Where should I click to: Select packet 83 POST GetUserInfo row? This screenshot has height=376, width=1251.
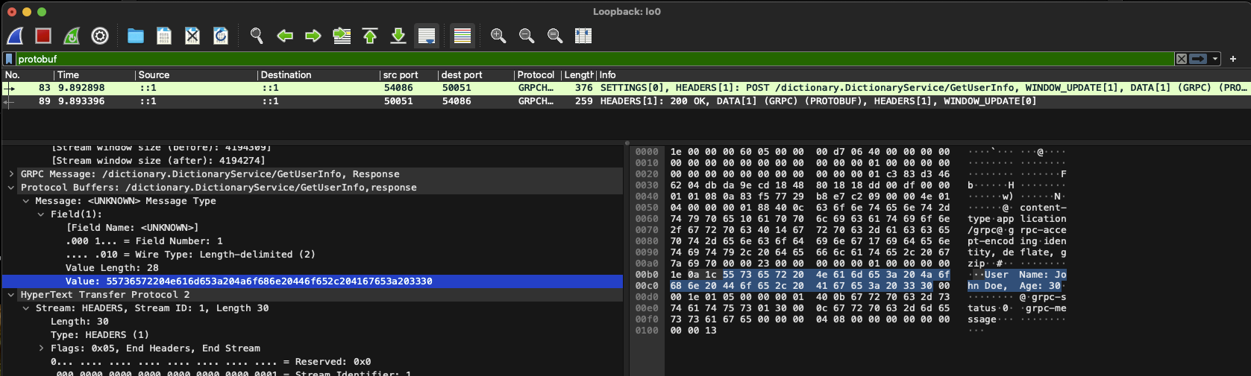tap(625, 88)
